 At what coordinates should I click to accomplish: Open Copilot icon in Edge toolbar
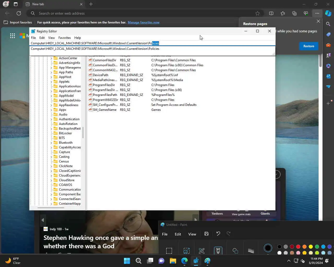pyautogui.click(x=328, y=13)
